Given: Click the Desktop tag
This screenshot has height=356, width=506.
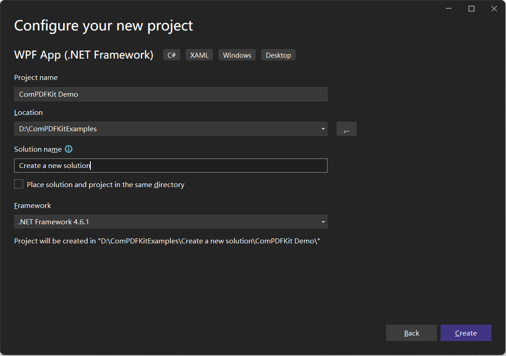Looking at the screenshot, I should point(278,55).
